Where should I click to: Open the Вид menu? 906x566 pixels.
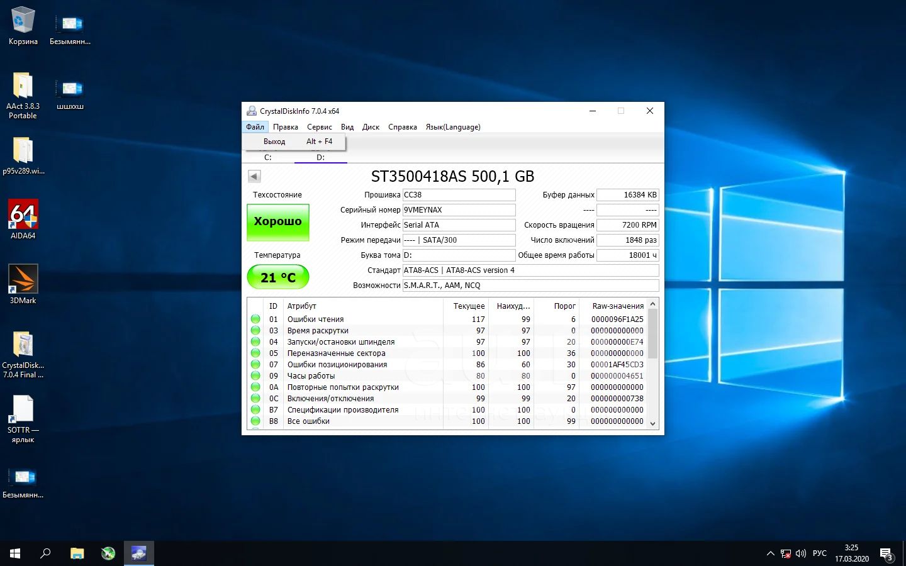347,127
